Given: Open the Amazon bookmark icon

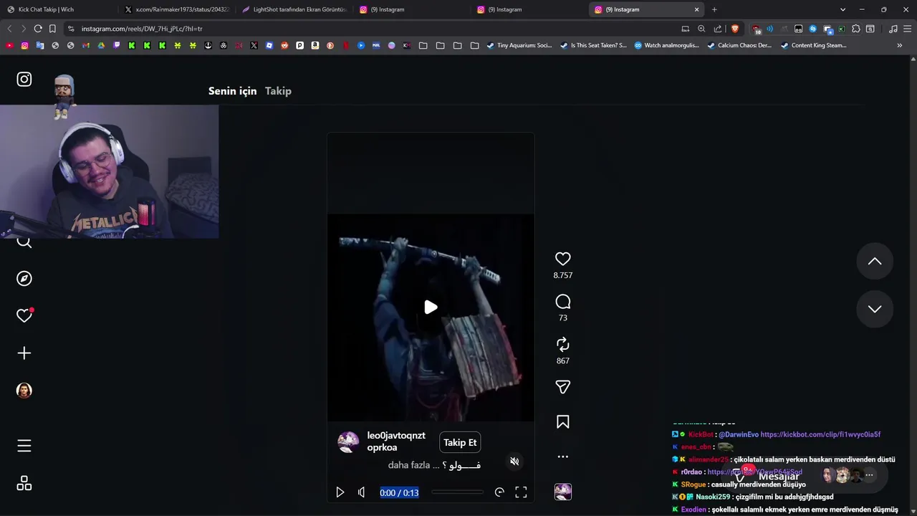Looking at the screenshot, I should pos(315,45).
